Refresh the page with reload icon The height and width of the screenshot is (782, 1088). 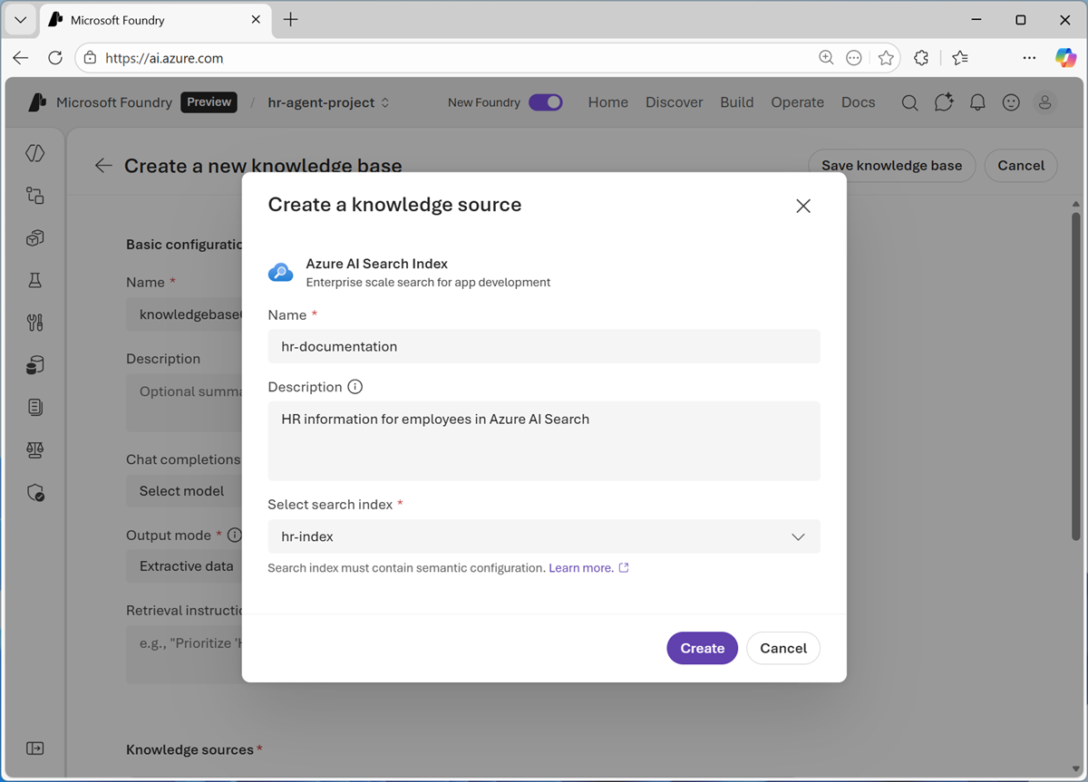[x=55, y=58]
